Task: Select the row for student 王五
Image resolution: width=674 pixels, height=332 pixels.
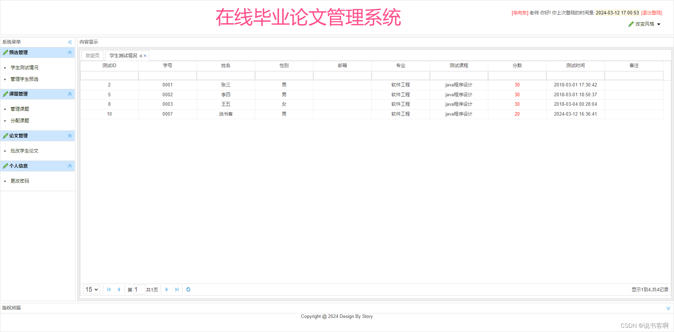Action: (x=372, y=104)
